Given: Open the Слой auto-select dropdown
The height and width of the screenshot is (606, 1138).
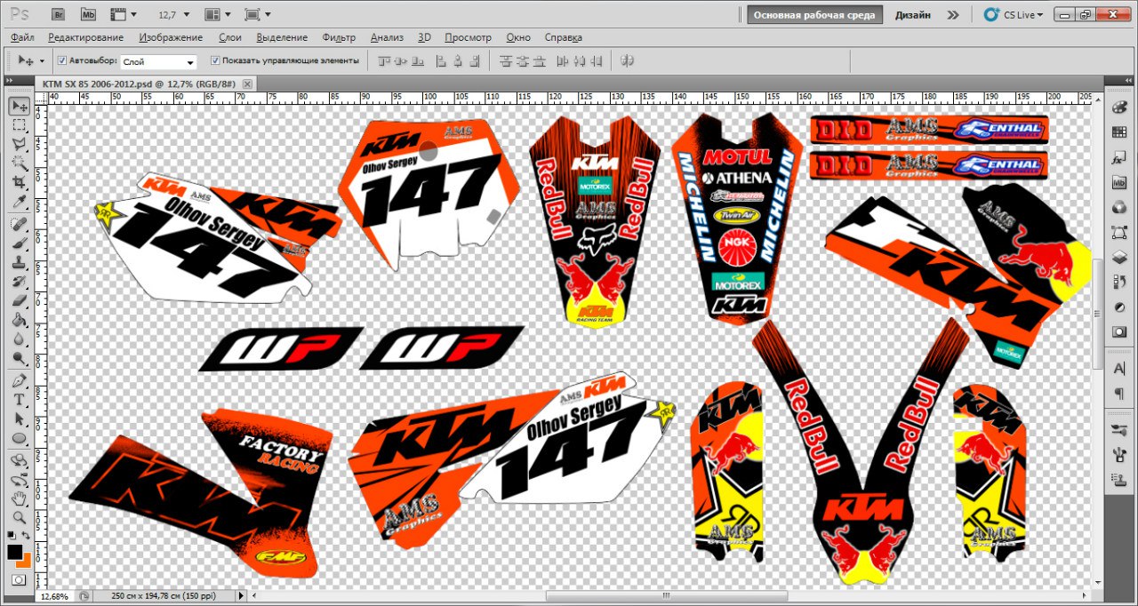Looking at the screenshot, I should point(158,61).
